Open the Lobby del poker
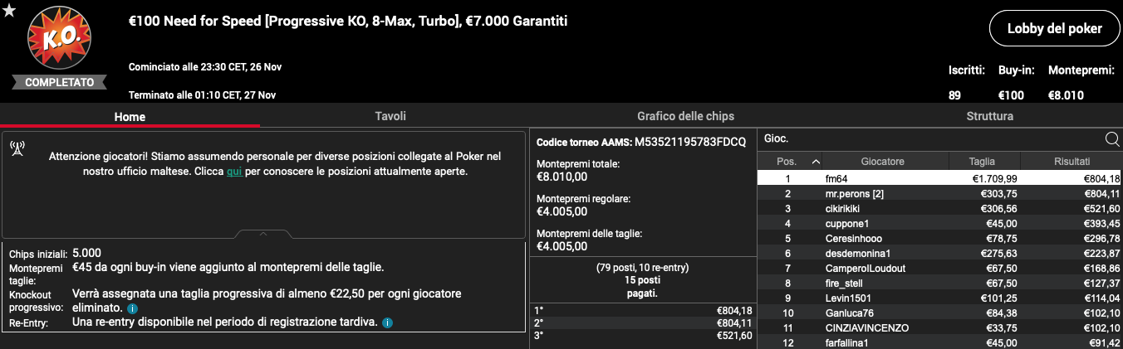This screenshot has width=1123, height=349. [x=1054, y=28]
